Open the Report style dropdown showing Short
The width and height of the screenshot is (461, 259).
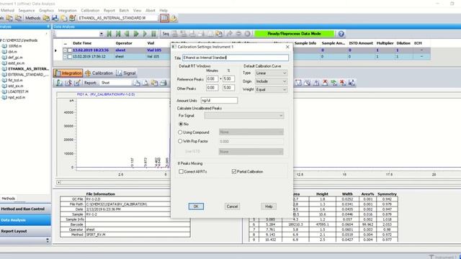pos(116,83)
